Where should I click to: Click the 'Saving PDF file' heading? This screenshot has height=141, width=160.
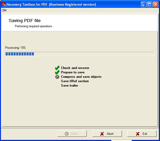pos(24,20)
